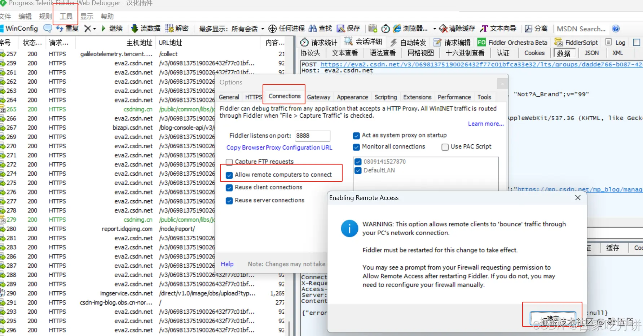The image size is (643, 336).
Task: Confirm the Enabling Remote Access dialog
Action: click(552, 318)
